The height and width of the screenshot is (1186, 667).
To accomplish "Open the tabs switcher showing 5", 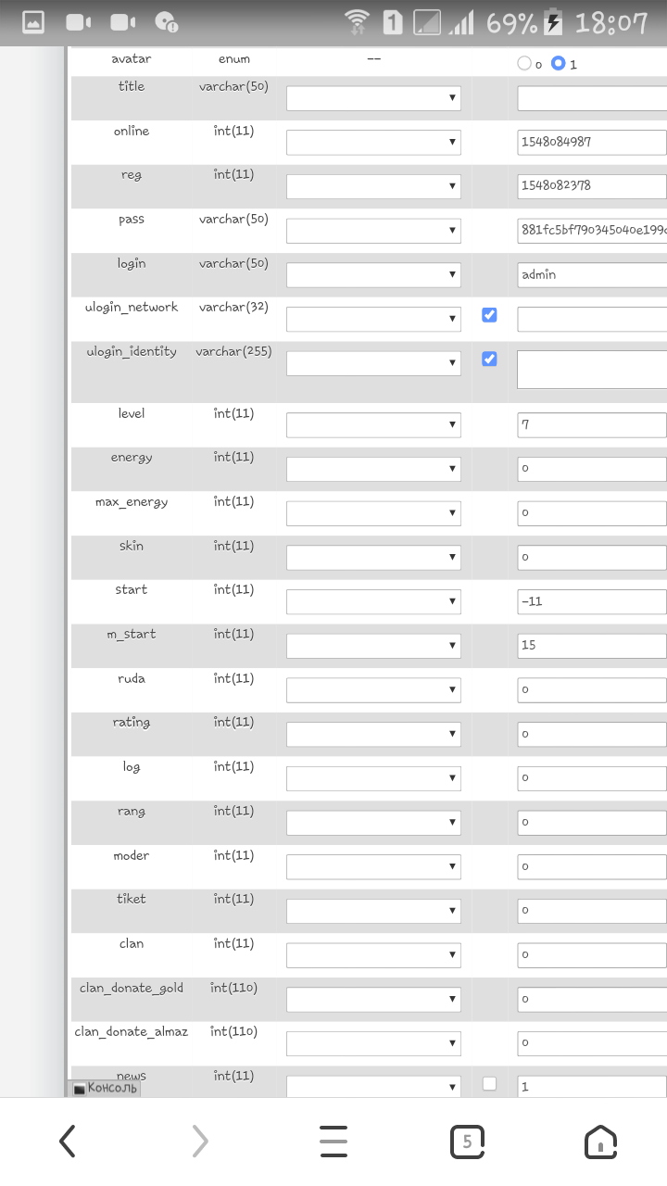I will point(467,1142).
